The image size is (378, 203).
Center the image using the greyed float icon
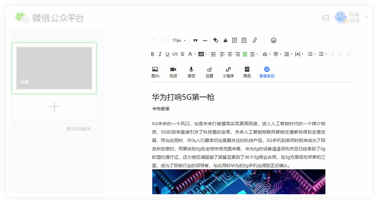coord(341,54)
